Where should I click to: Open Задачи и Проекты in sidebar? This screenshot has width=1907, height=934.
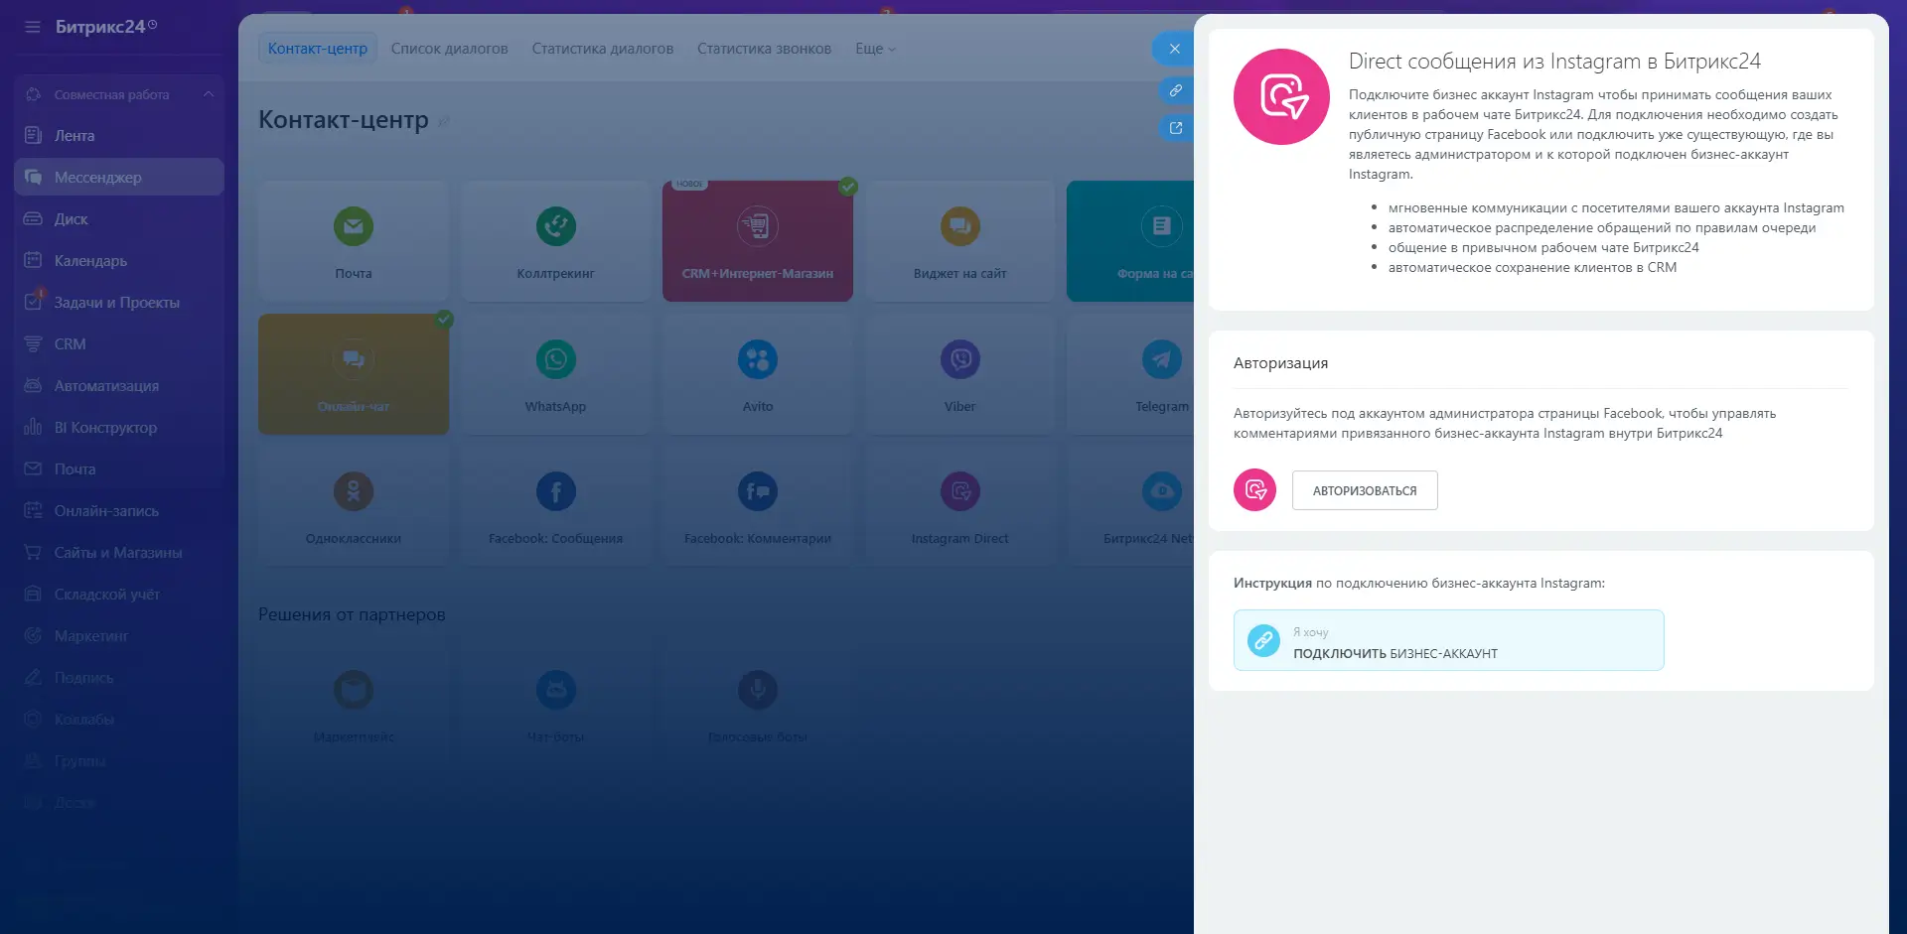pyautogui.click(x=116, y=303)
